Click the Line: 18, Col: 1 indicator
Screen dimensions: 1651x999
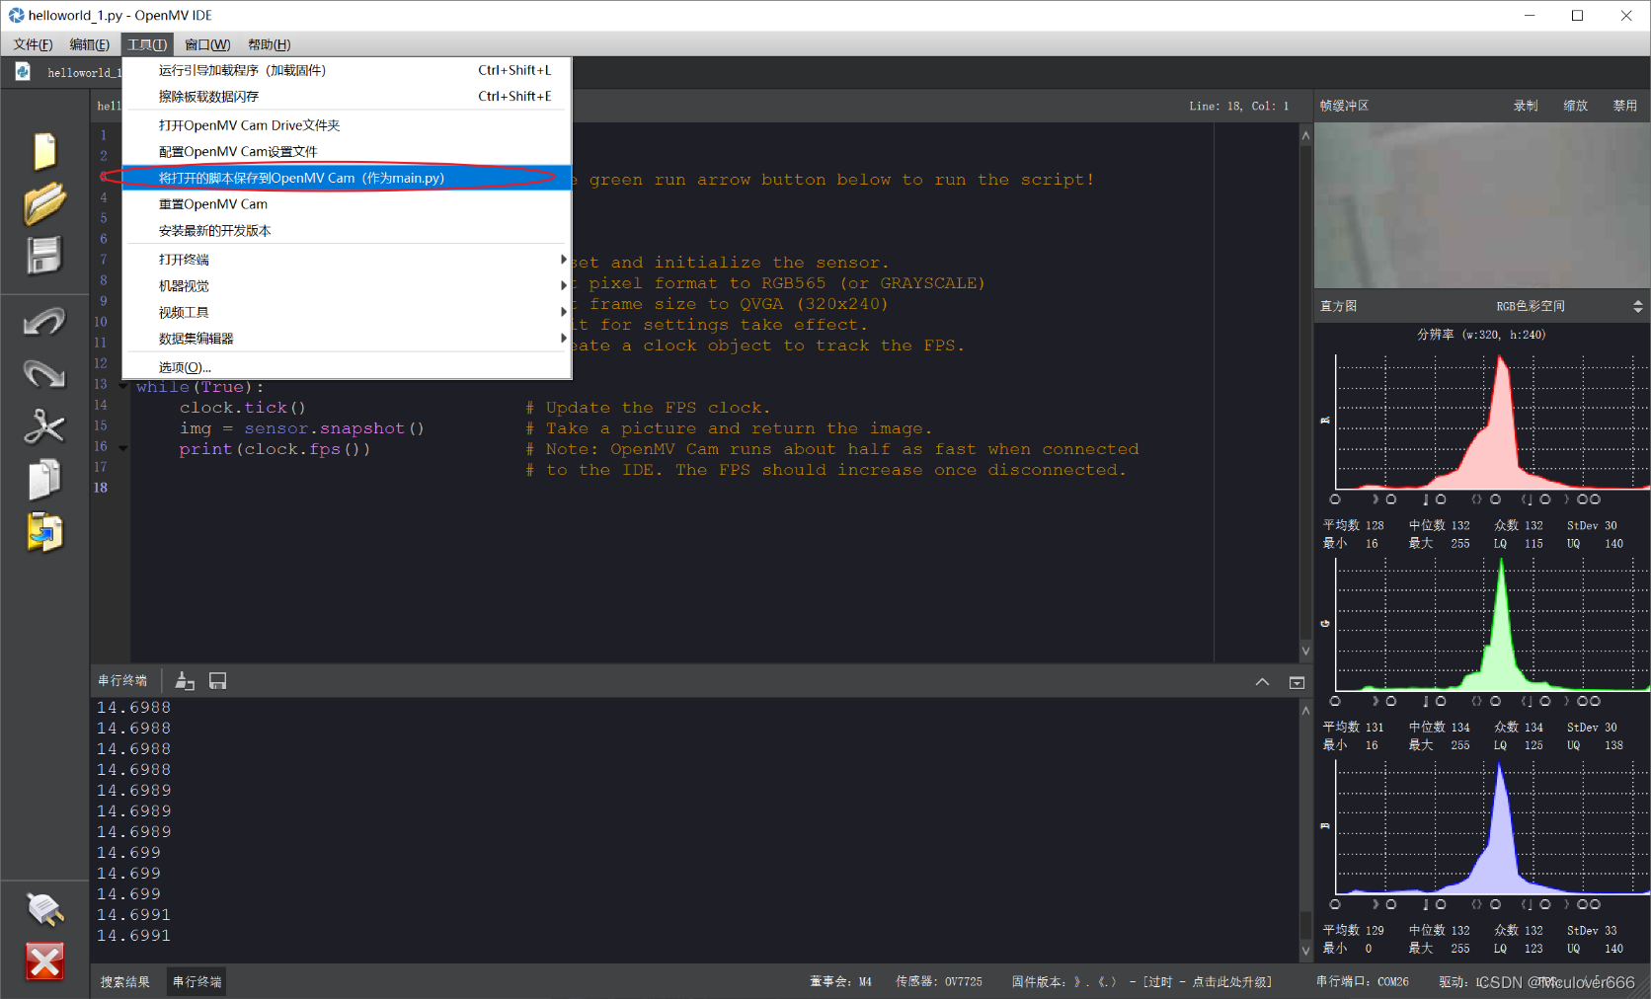(x=1239, y=106)
